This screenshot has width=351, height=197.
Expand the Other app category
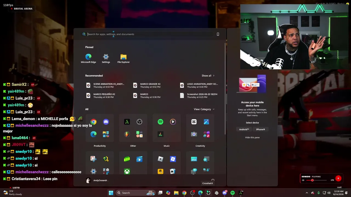pos(133,146)
